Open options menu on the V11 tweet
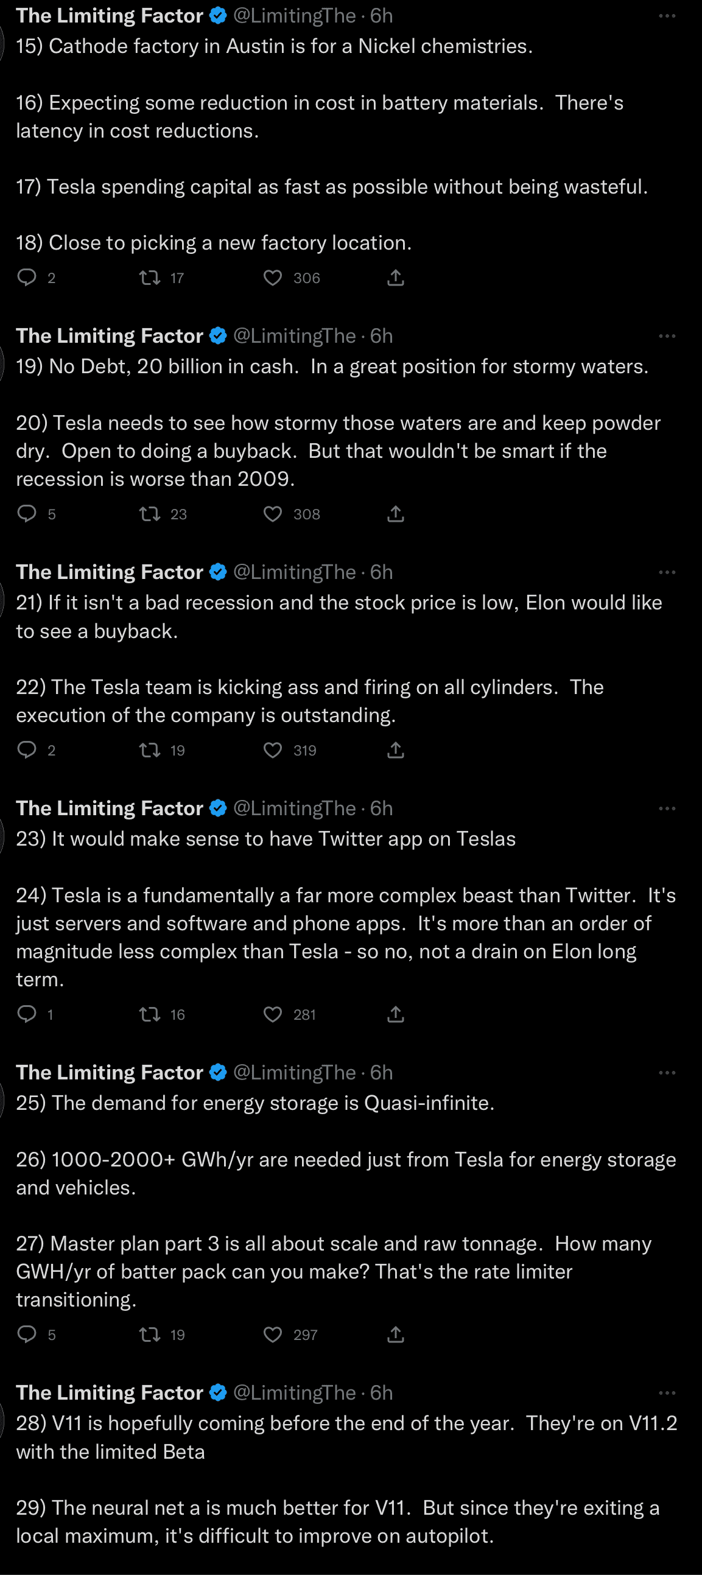702x1575 pixels. click(667, 1392)
